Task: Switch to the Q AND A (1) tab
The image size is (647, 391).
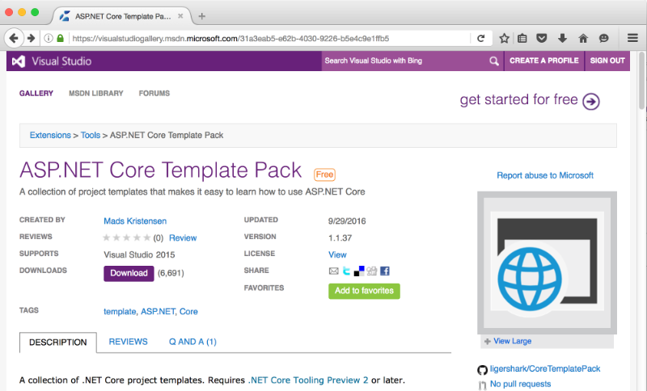Action: pyautogui.click(x=192, y=342)
